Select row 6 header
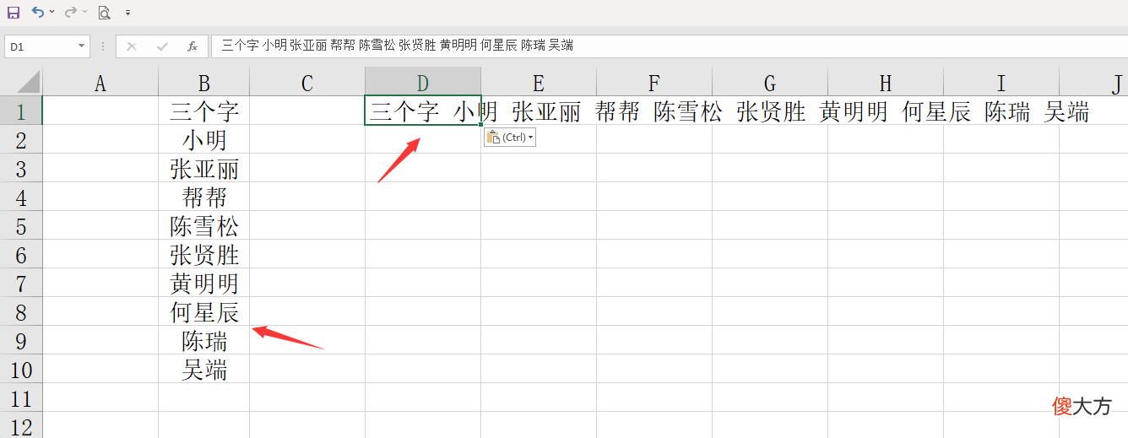1128x438 pixels. tap(21, 254)
